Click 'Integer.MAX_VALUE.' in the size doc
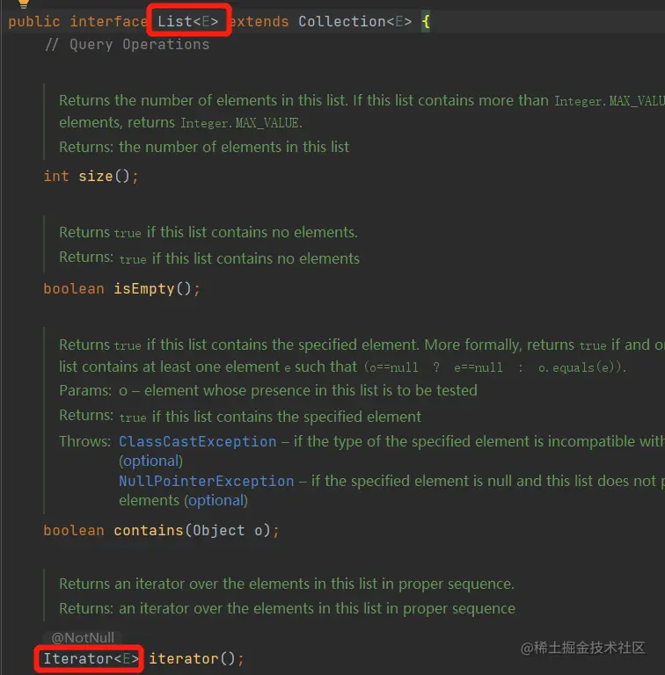The height and width of the screenshot is (675, 665). (241, 124)
